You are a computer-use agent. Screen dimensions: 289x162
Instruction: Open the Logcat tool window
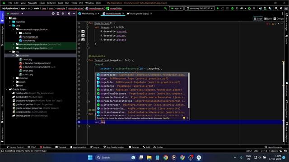95,147
